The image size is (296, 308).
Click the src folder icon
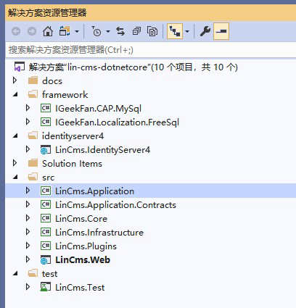click(x=33, y=177)
